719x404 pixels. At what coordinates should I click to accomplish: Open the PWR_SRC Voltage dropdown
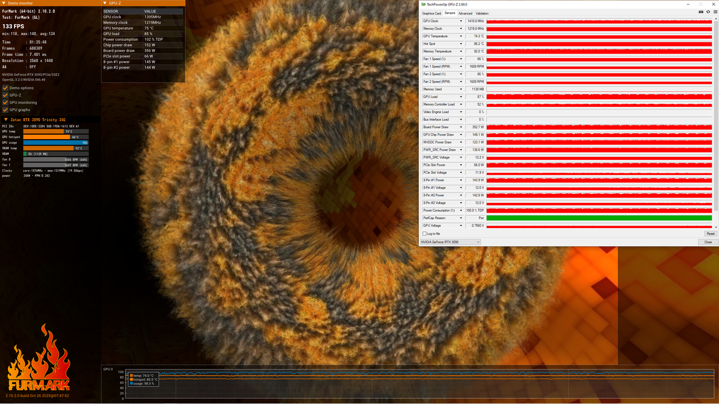tap(461, 158)
